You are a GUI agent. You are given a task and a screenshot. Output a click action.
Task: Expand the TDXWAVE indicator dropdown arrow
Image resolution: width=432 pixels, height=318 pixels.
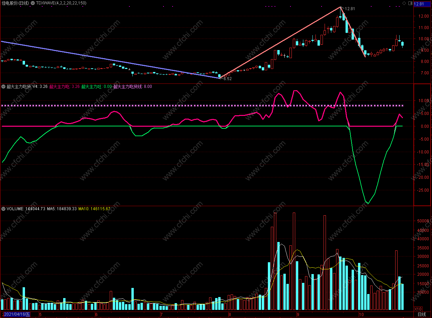click(x=32, y=3)
